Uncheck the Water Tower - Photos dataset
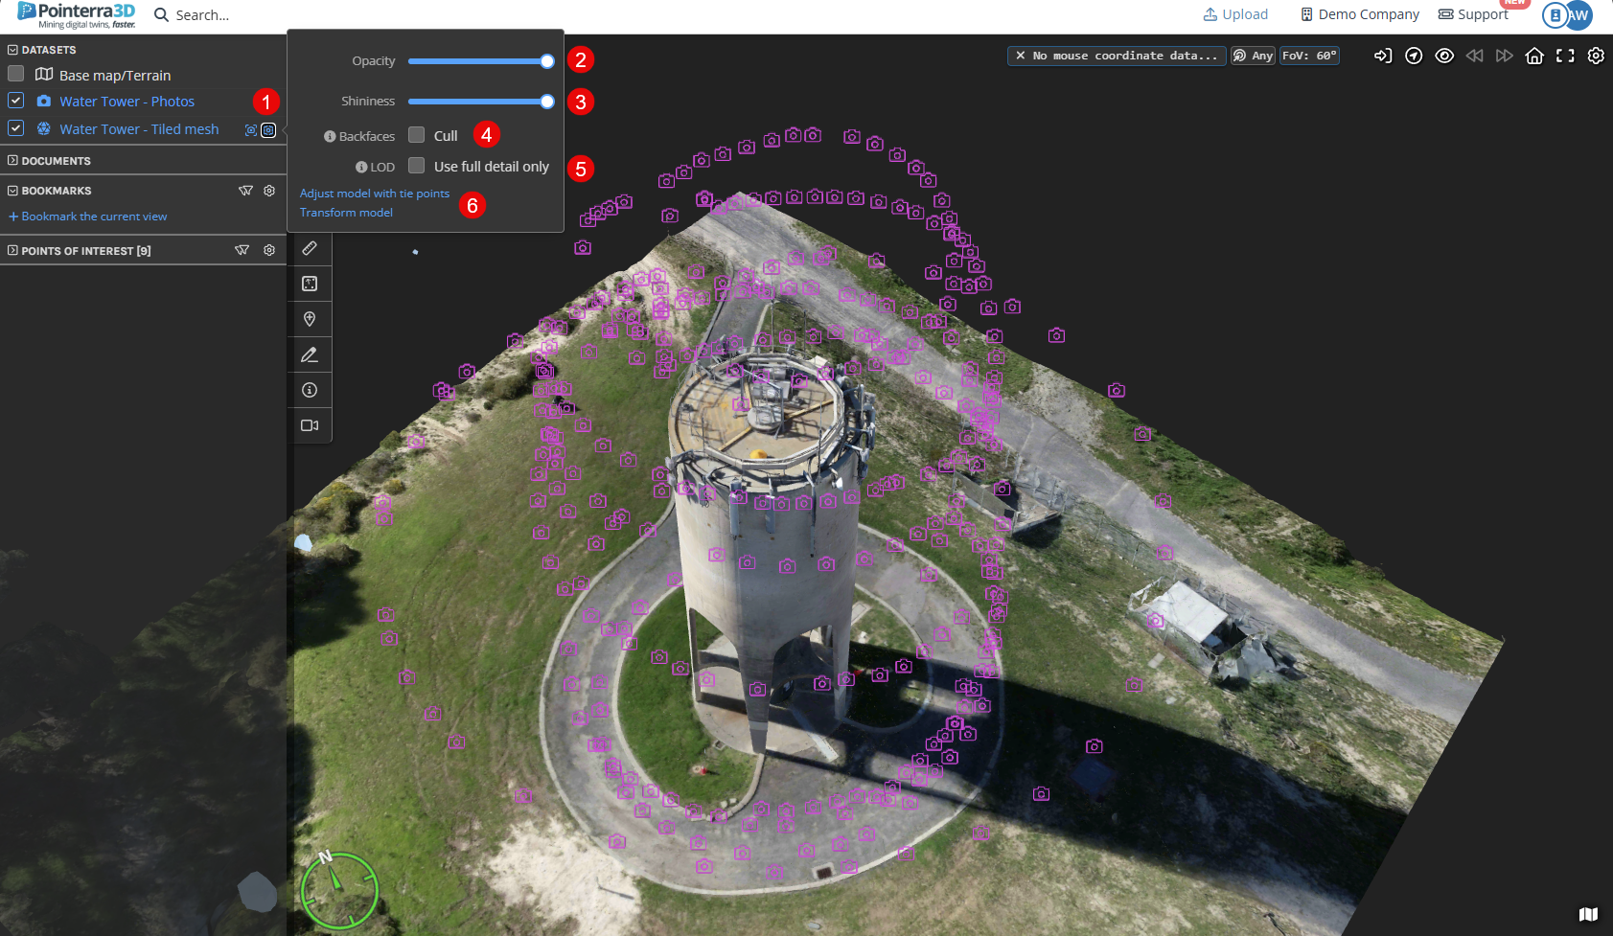Image resolution: width=1613 pixels, height=936 pixels. pyautogui.click(x=15, y=101)
